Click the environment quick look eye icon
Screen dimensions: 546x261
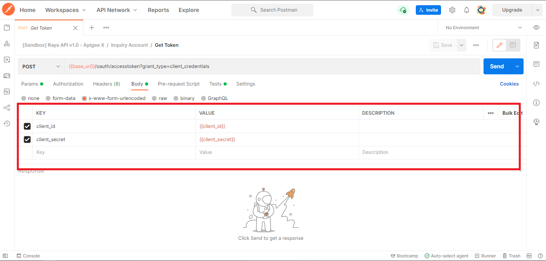point(536,28)
